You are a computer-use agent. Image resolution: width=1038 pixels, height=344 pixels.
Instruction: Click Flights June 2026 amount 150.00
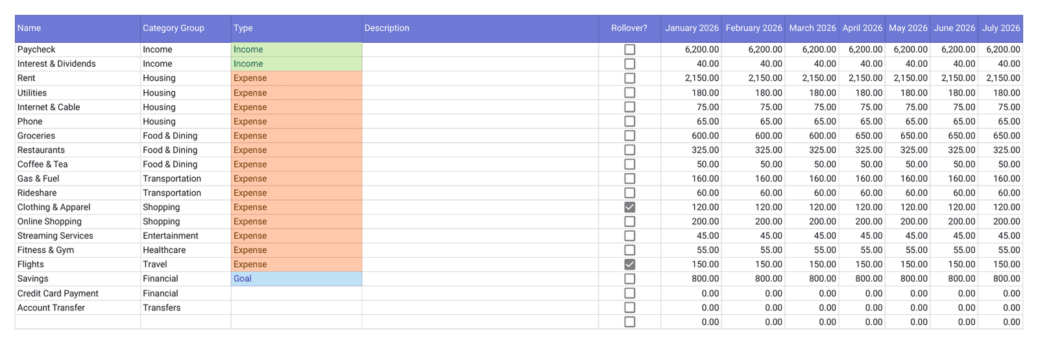pyautogui.click(x=954, y=264)
